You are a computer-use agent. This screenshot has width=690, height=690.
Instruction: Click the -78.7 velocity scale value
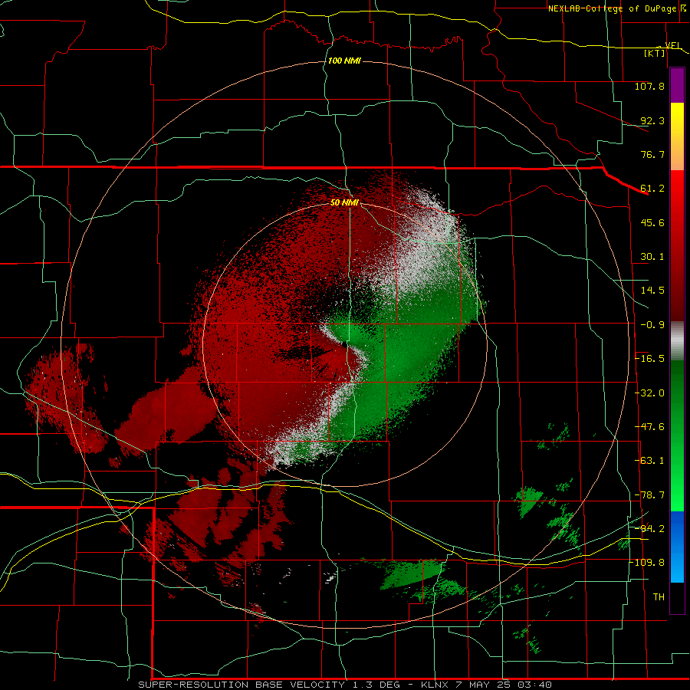[649, 495]
